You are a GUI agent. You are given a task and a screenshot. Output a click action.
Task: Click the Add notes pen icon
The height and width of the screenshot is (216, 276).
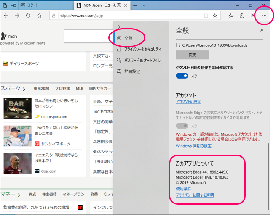242,16
